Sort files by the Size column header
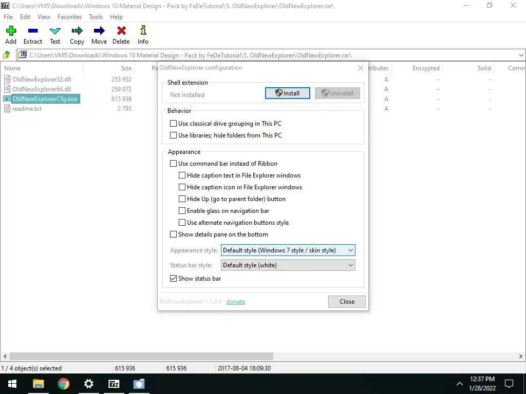The image size is (526, 394). click(109, 68)
